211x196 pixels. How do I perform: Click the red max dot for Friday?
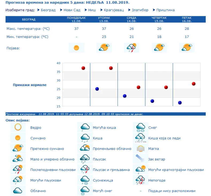click(x=194, y=84)
